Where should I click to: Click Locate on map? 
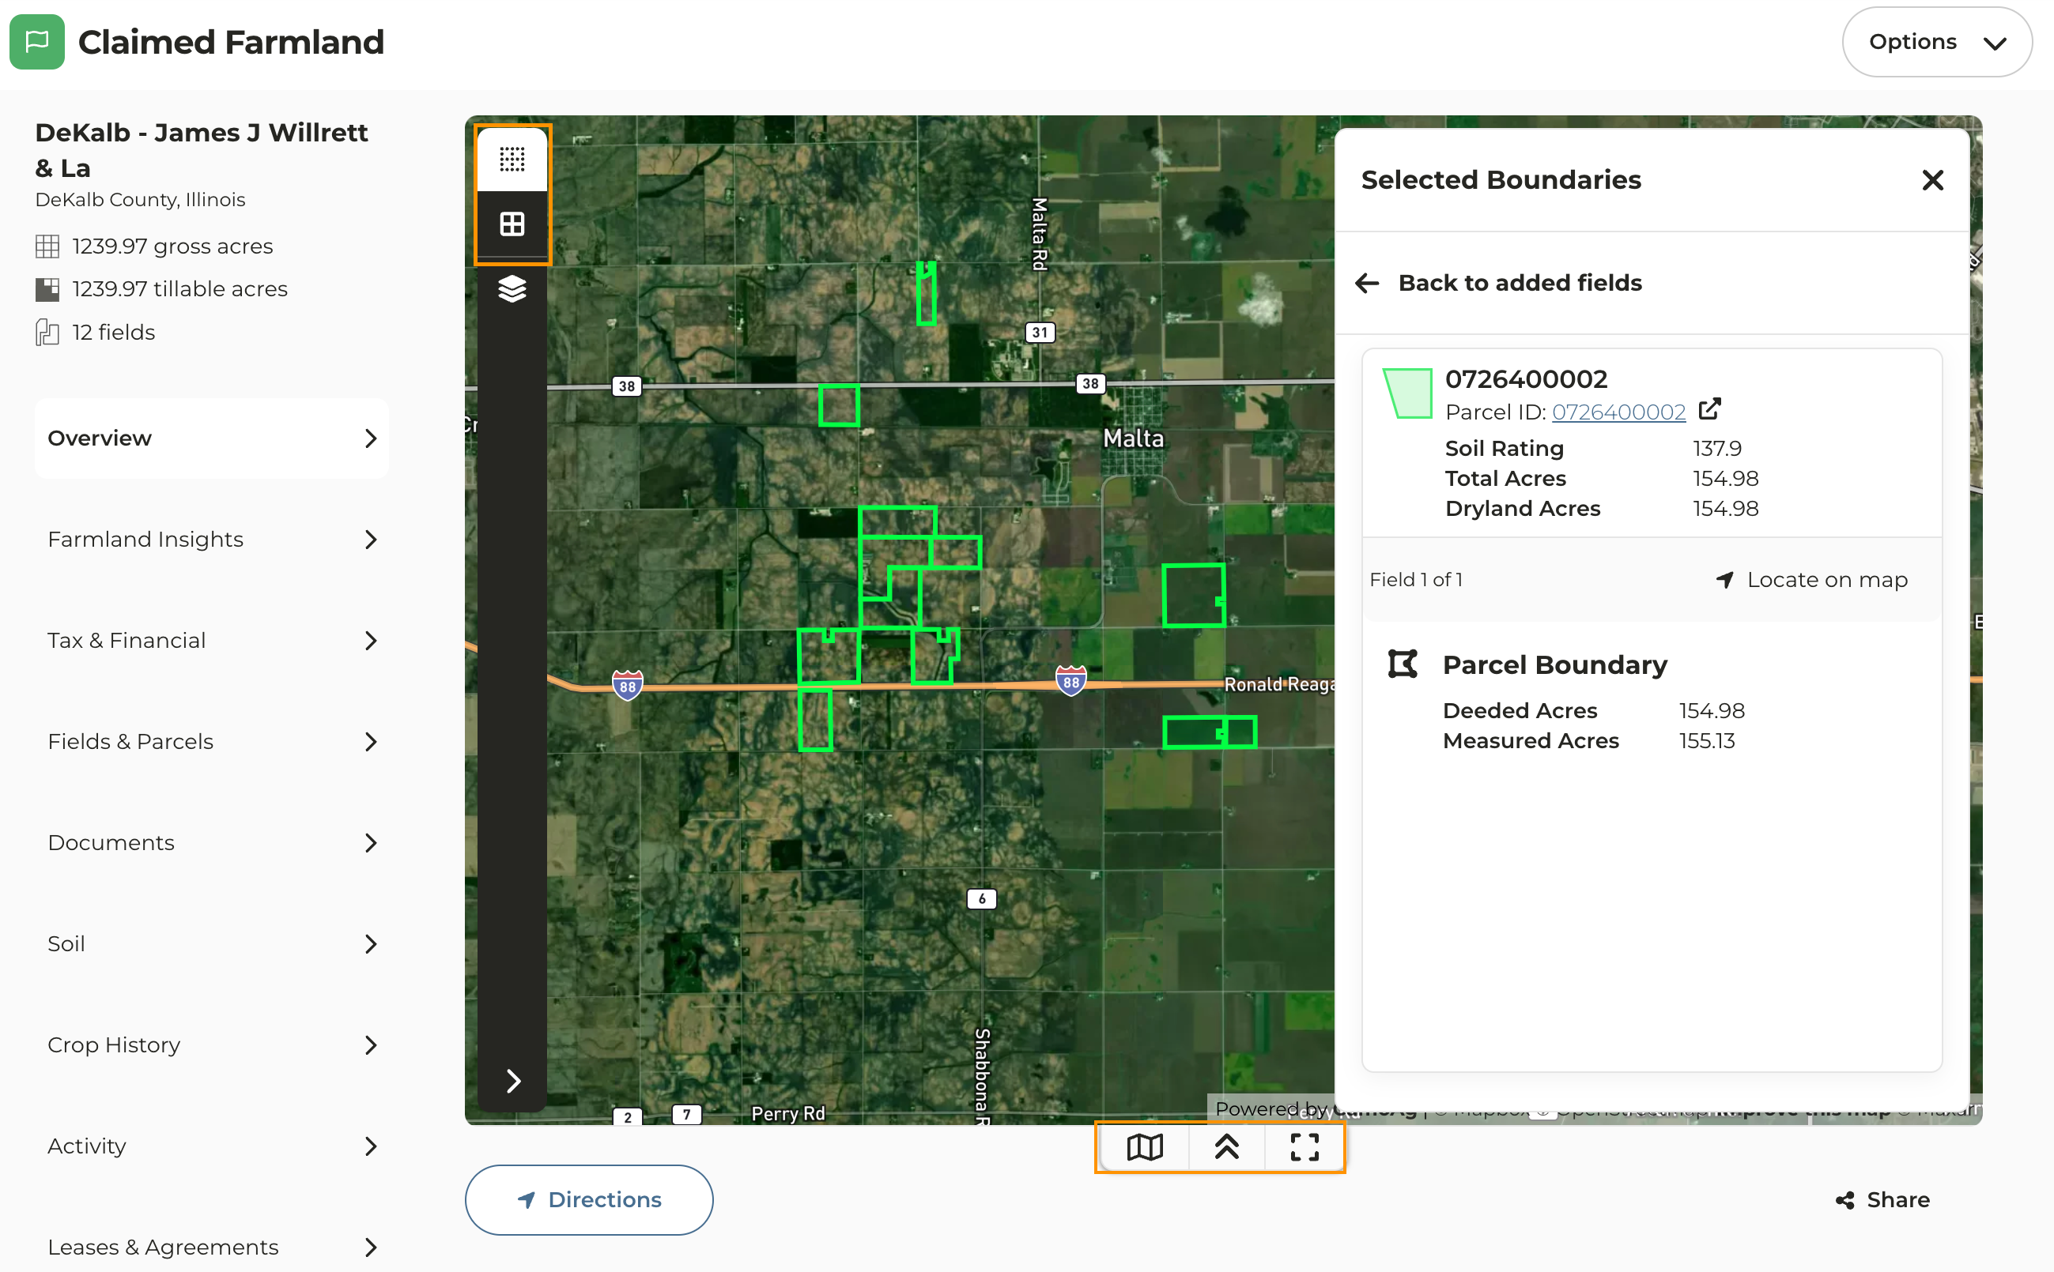pyautogui.click(x=1811, y=580)
